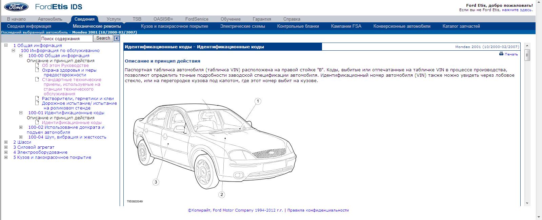The image size is (542, 220).
Task: Click the content pane scrollbar thumb
Action: (527, 55)
